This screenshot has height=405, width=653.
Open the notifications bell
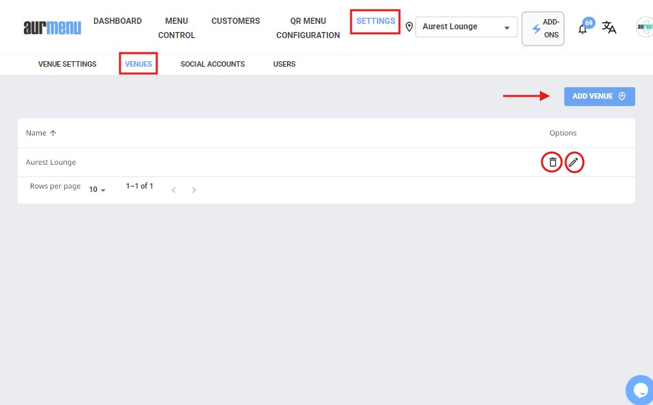tap(583, 29)
